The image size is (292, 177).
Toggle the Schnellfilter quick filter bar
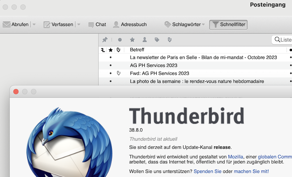coord(228,25)
